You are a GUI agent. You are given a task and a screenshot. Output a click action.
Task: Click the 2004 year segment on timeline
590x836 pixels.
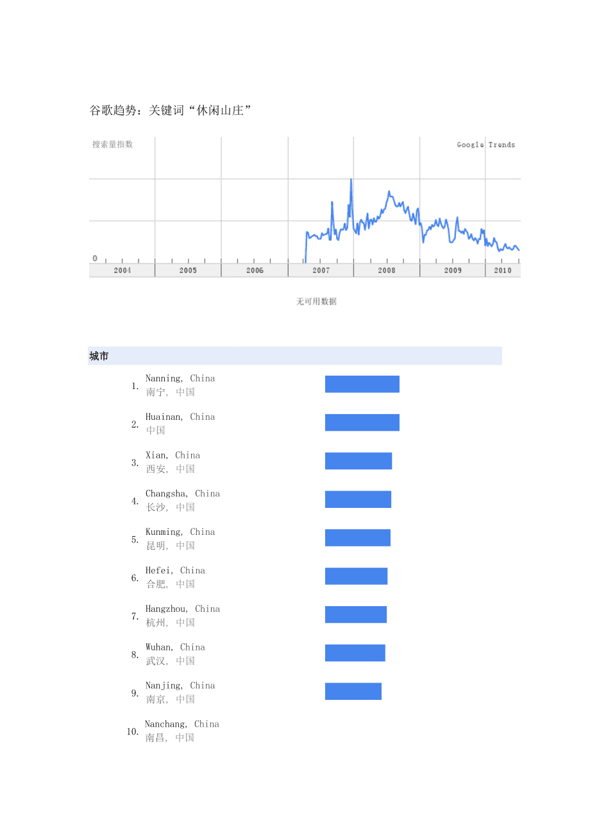click(122, 270)
